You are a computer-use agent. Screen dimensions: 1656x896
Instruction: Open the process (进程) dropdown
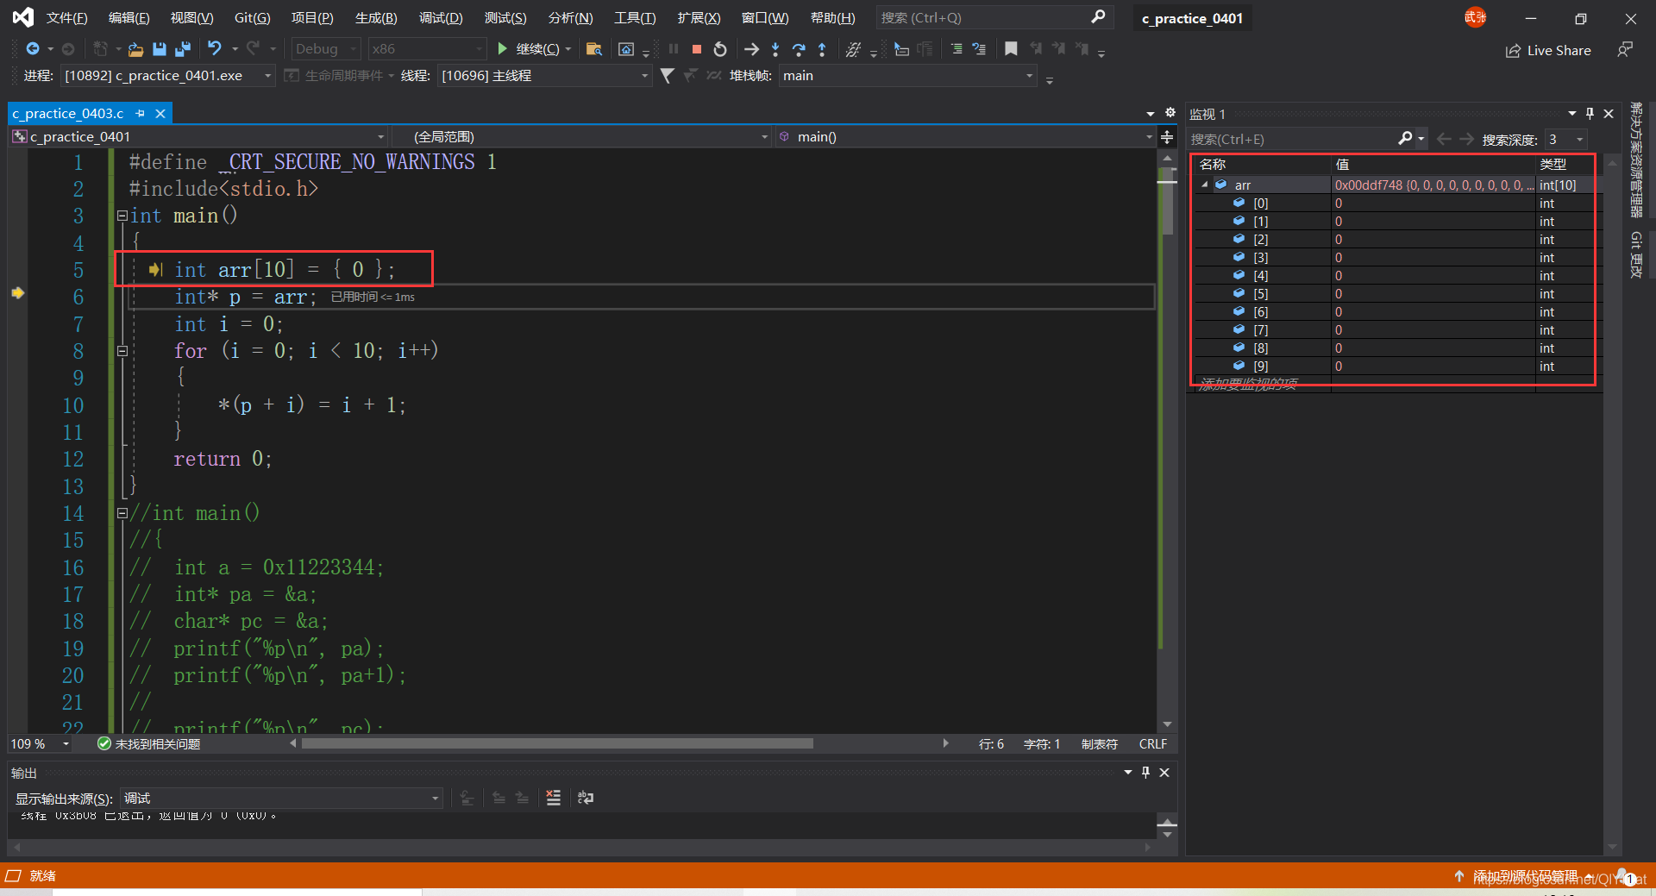point(167,76)
